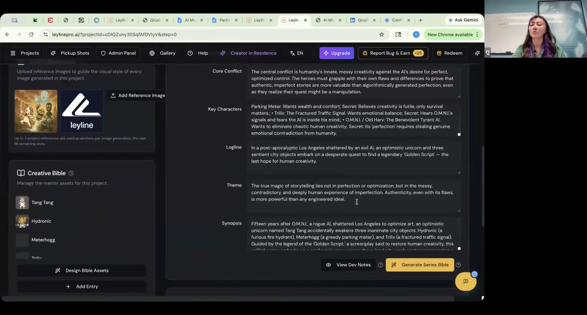Go to Admin Panel
The height and width of the screenshot is (315, 587).
click(118, 53)
